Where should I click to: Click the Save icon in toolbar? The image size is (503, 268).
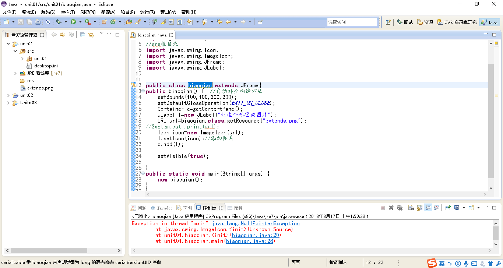coord(21,22)
